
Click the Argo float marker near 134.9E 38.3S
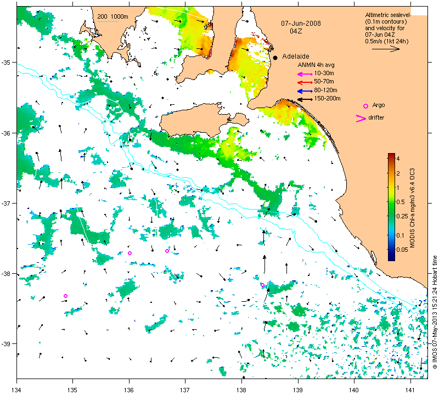(65, 296)
